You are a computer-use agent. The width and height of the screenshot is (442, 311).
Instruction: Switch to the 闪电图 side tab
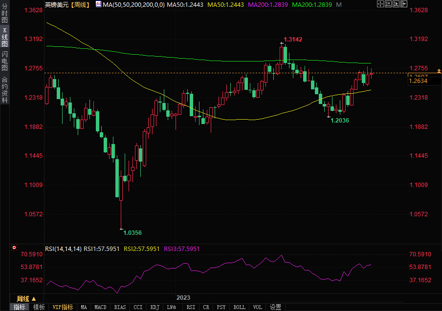(x=5, y=60)
